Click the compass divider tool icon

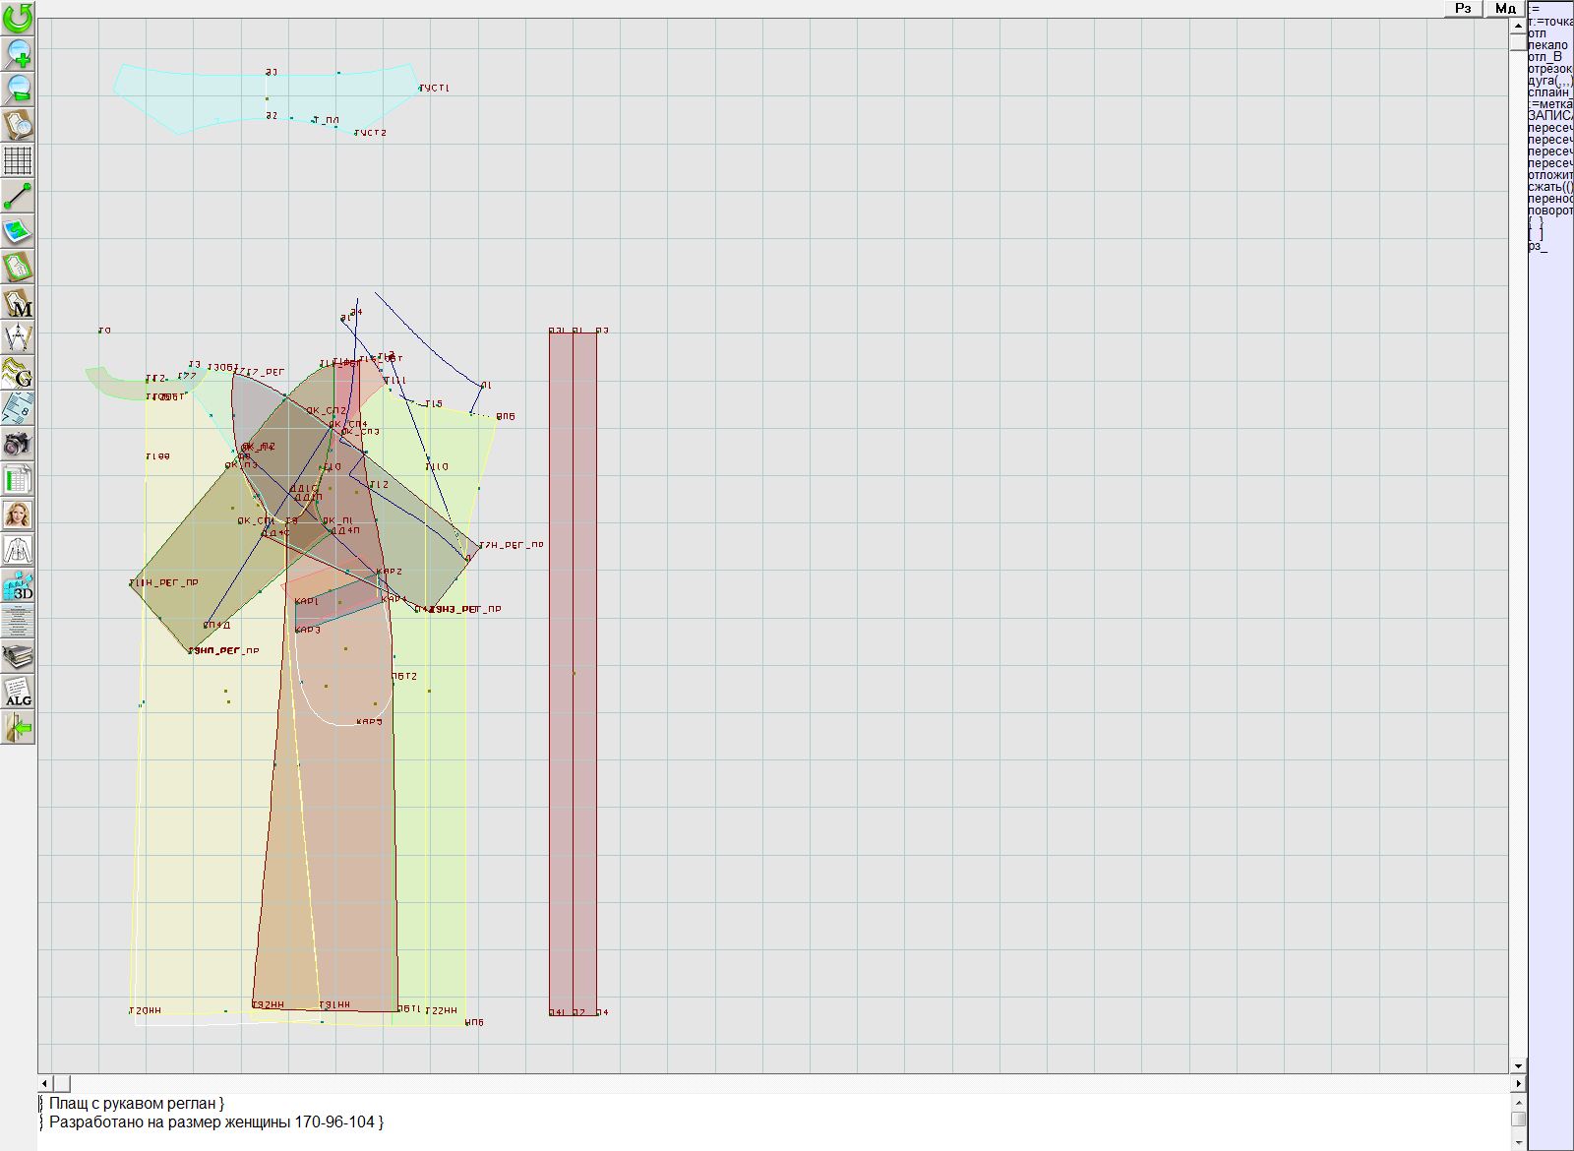pyautogui.click(x=18, y=338)
